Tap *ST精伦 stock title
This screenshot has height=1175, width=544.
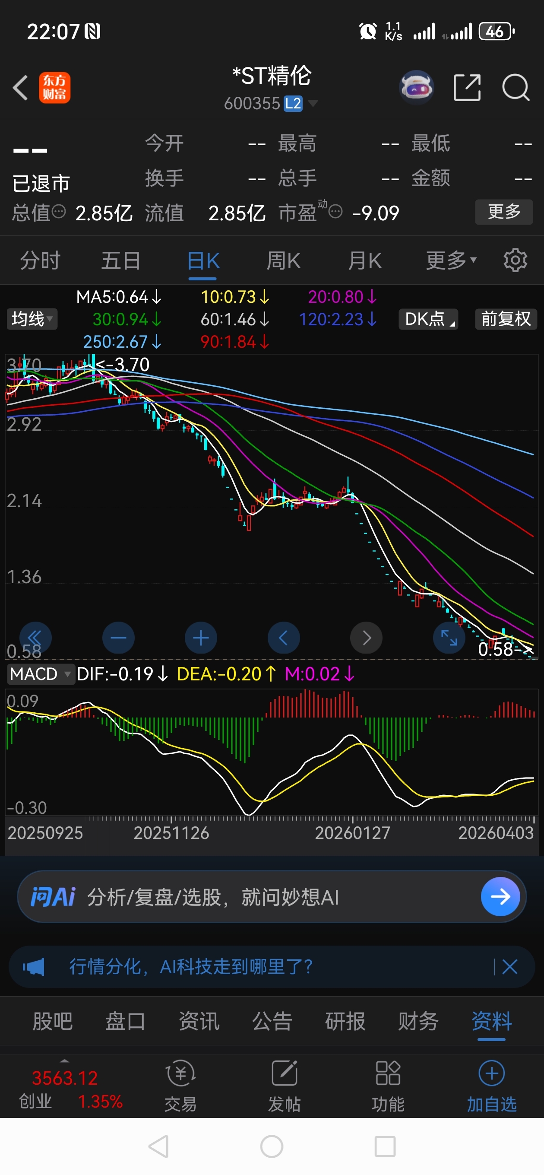(x=272, y=76)
